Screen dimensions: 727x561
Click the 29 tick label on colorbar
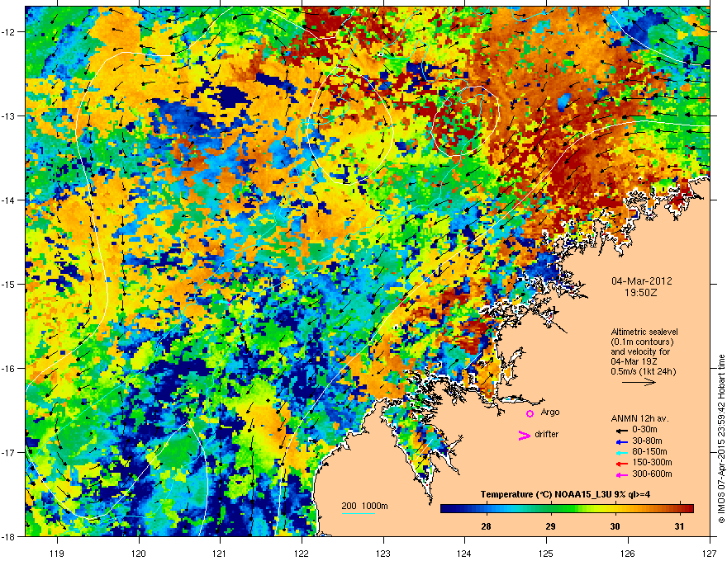tap(550, 526)
